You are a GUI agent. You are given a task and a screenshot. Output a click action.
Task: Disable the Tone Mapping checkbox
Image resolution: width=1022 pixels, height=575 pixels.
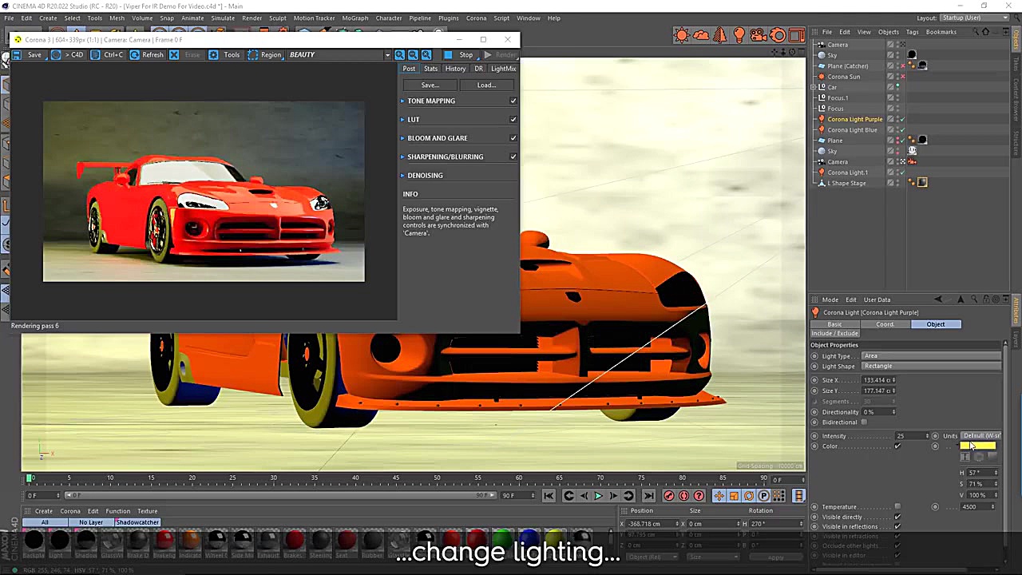[513, 101]
